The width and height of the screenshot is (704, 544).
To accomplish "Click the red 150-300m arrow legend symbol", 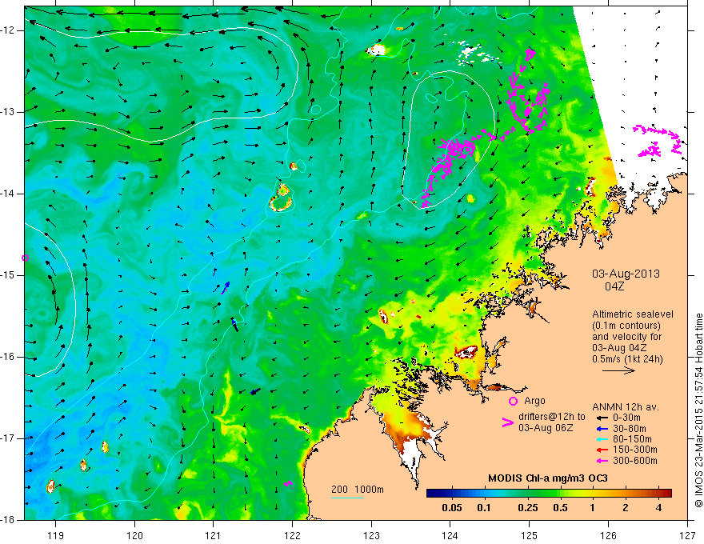I will click(601, 450).
